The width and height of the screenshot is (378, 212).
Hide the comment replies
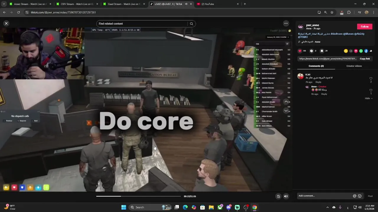point(368,98)
